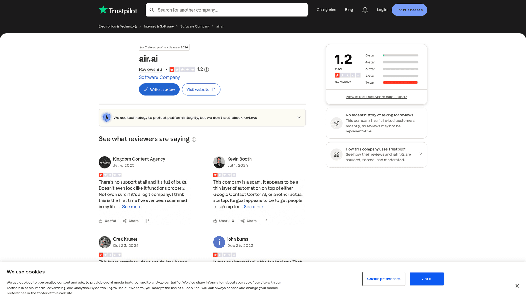This screenshot has width=526, height=296.
Task: Click the Kevin Booth reviewer name
Action: coord(240,159)
